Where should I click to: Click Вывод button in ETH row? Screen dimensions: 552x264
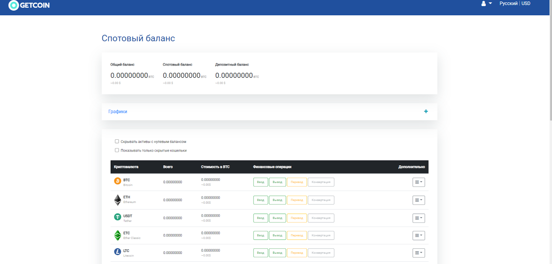(277, 200)
